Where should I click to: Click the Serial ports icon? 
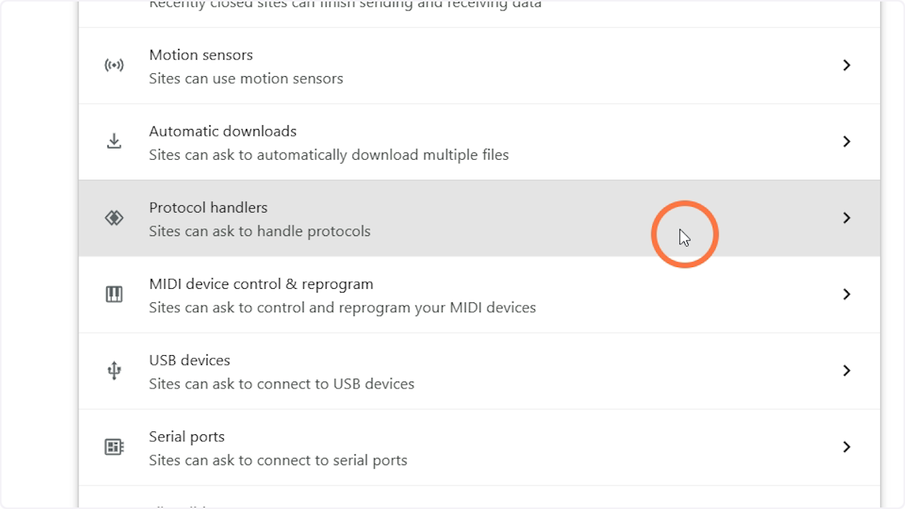coord(114,447)
